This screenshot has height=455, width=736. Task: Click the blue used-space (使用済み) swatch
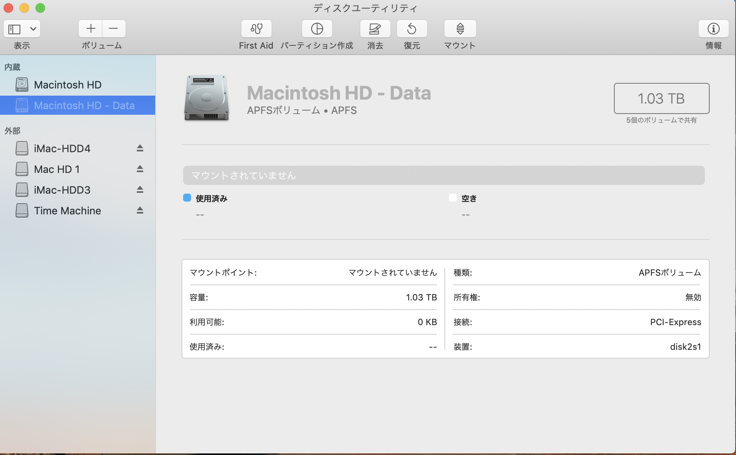(187, 198)
